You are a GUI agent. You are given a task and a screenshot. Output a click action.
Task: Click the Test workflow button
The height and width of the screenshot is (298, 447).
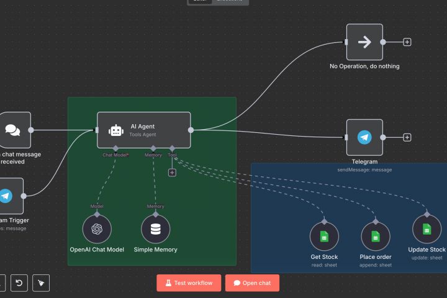click(189, 283)
